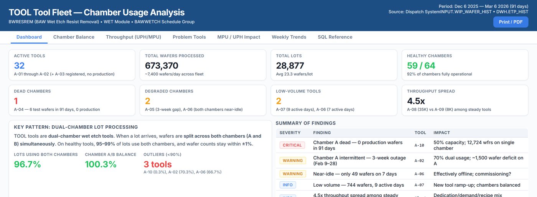Open the Throughput (UPH/MPU) tab
The image size is (537, 197).
(133, 37)
